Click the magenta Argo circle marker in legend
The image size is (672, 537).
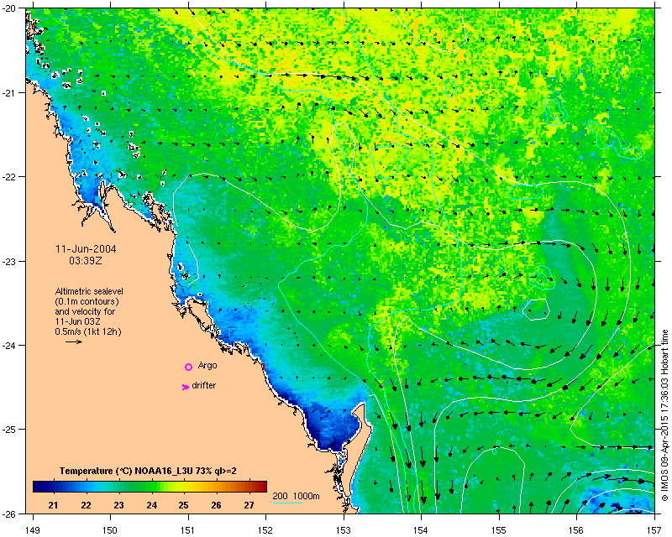188,367
